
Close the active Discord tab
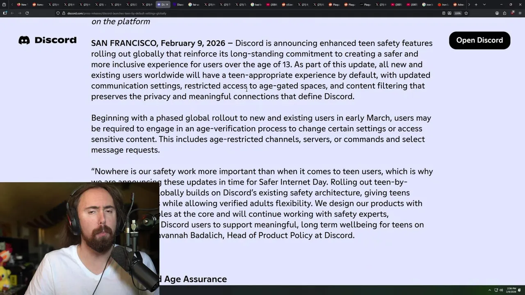point(167,5)
